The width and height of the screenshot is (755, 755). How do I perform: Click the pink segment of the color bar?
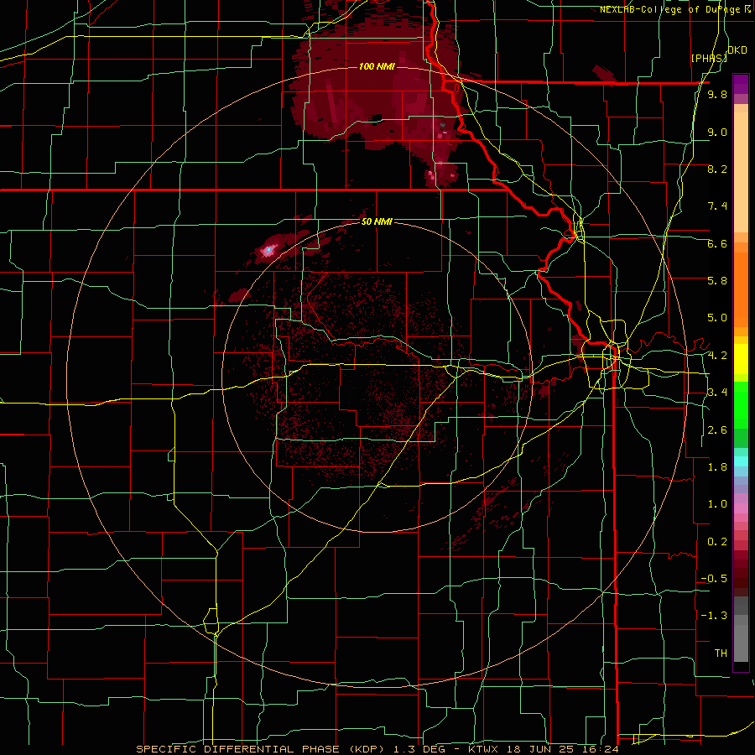(x=741, y=508)
